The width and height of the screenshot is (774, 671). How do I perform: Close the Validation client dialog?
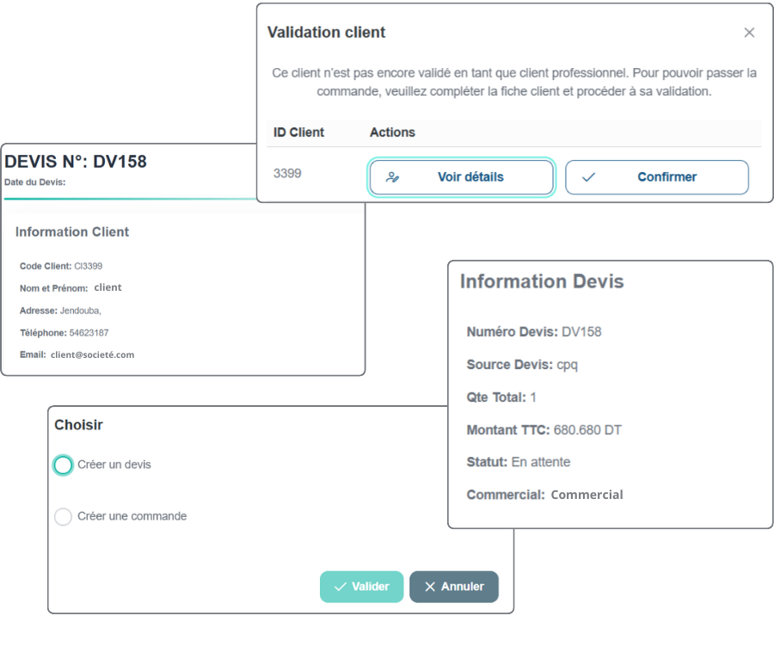749,33
